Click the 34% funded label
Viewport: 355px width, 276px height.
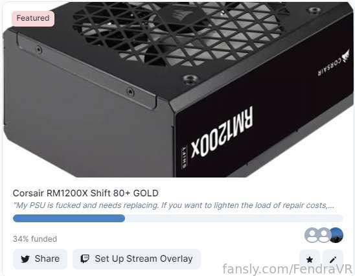click(x=35, y=238)
